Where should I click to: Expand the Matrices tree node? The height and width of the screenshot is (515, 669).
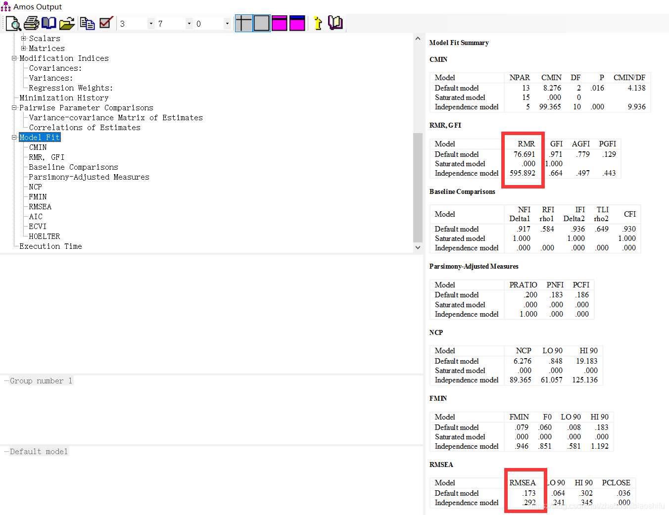23,48
